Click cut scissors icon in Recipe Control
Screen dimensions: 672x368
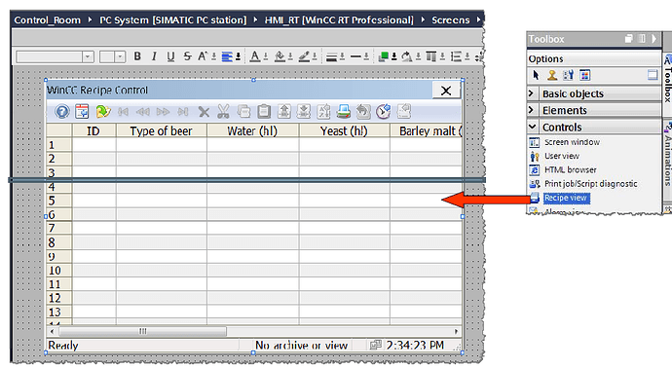[x=223, y=112]
